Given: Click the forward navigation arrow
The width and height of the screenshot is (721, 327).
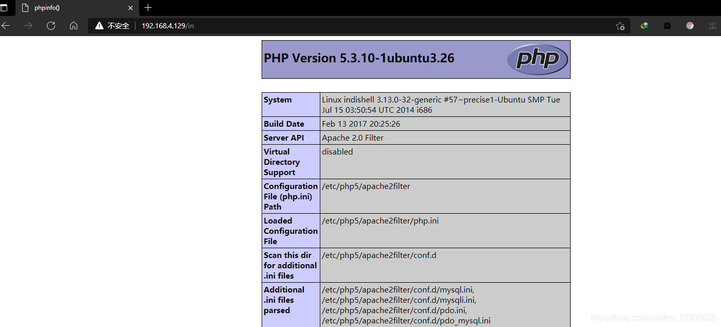Looking at the screenshot, I should tap(28, 26).
